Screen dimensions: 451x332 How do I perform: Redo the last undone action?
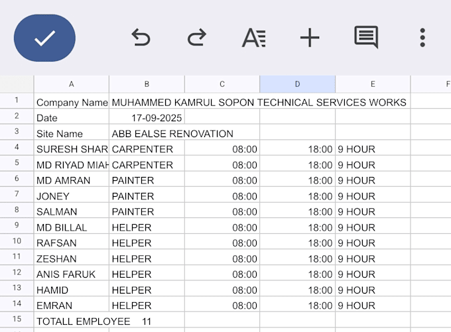(x=197, y=37)
